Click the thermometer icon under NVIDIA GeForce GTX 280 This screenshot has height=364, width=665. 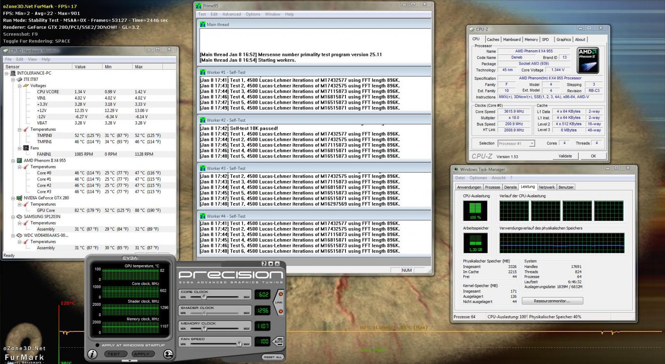coord(26,204)
